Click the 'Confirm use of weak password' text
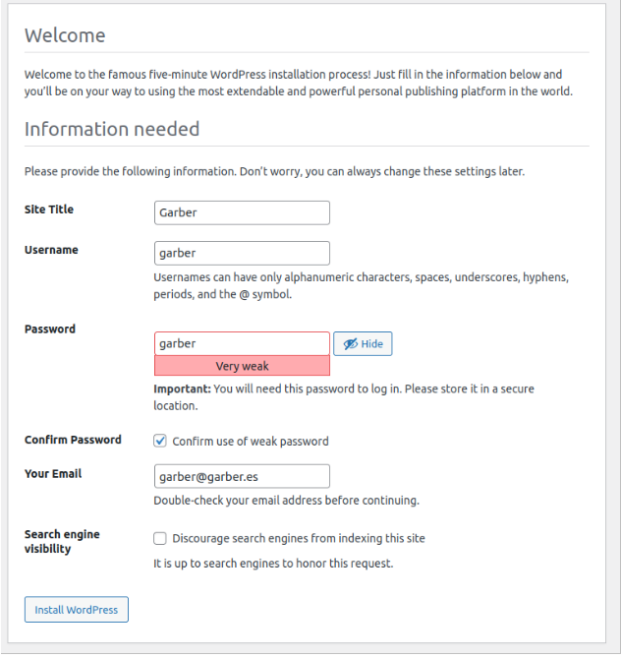 click(x=251, y=442)
